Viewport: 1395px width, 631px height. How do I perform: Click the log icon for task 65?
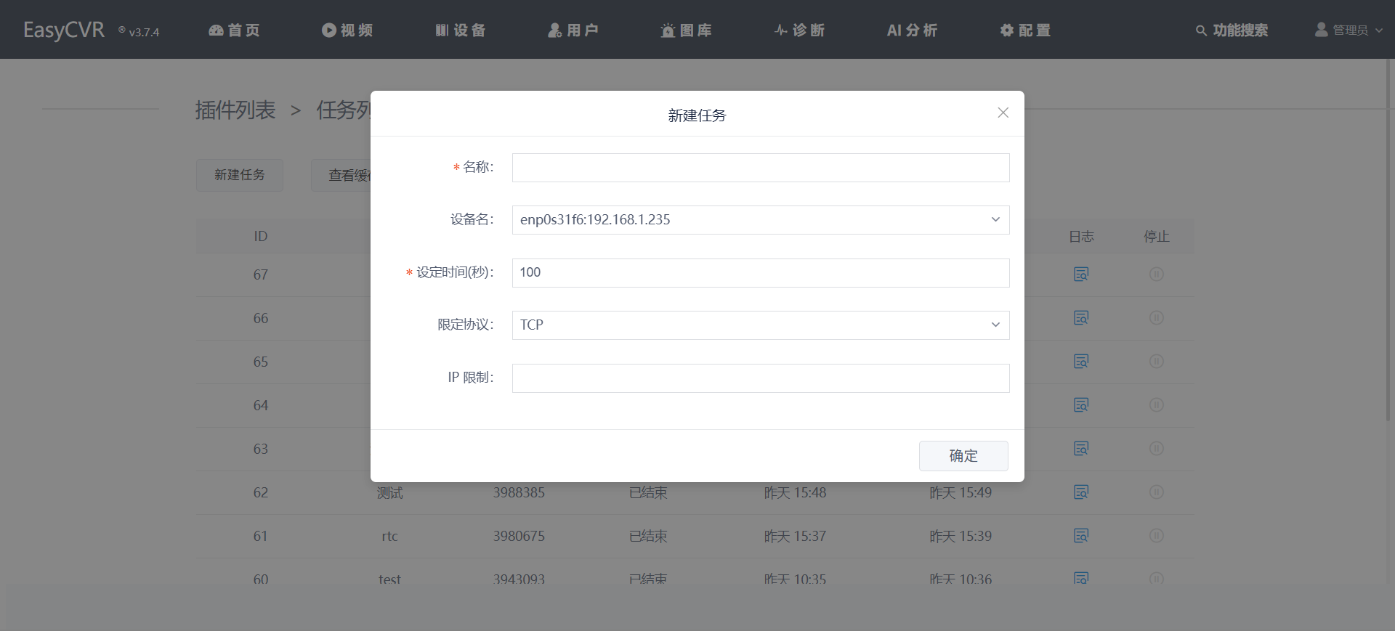(x=1080, y=362)
